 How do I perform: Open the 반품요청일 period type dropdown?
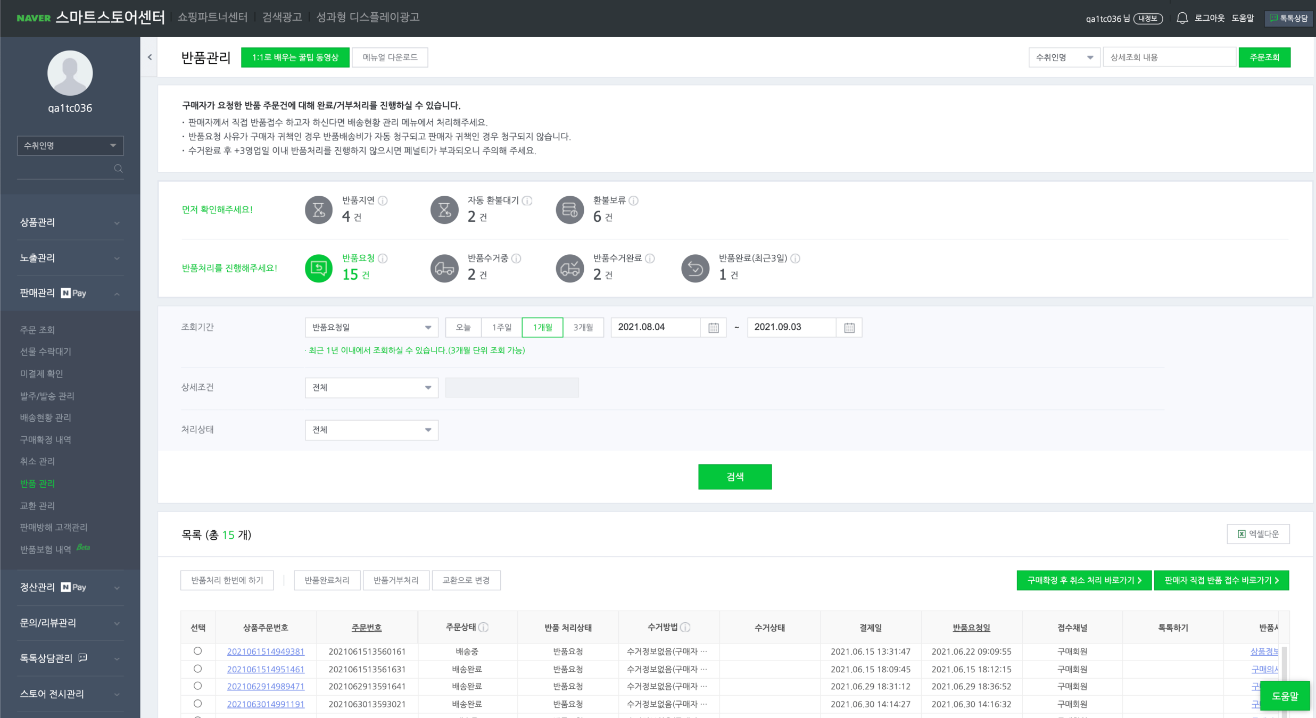pos(371,328)
